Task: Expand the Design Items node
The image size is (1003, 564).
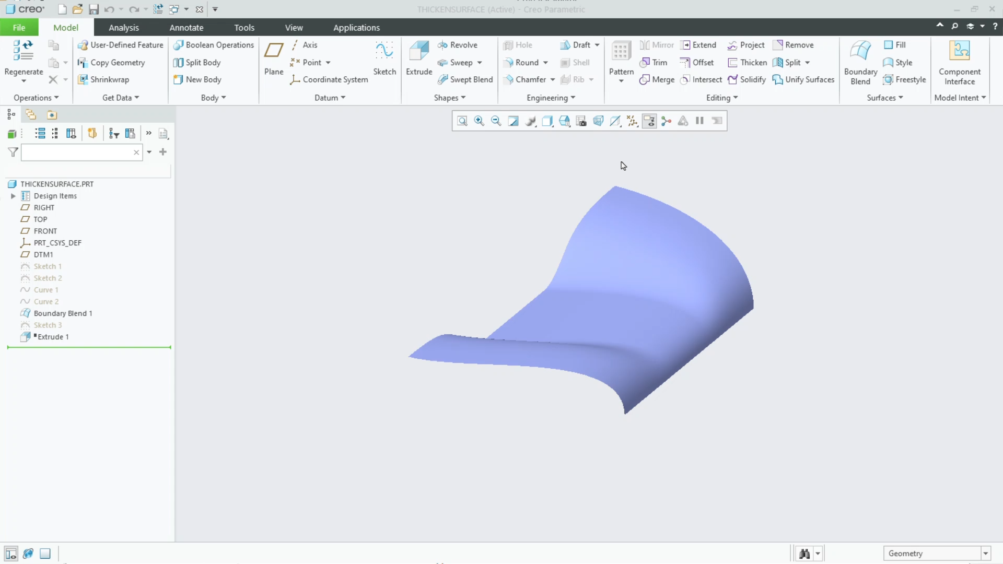Action: (x=13, y=196)
